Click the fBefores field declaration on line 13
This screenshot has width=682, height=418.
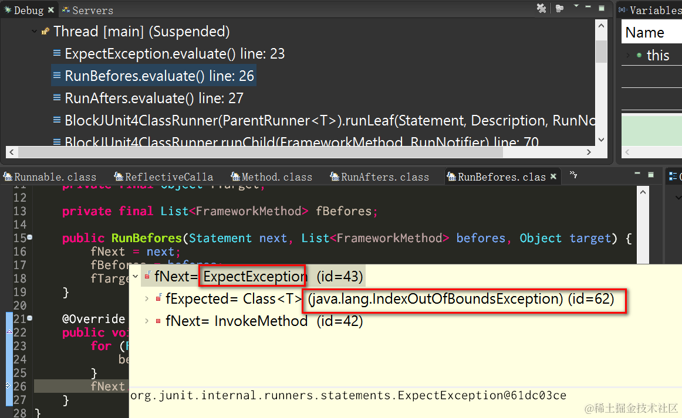[x=220, y=211]
